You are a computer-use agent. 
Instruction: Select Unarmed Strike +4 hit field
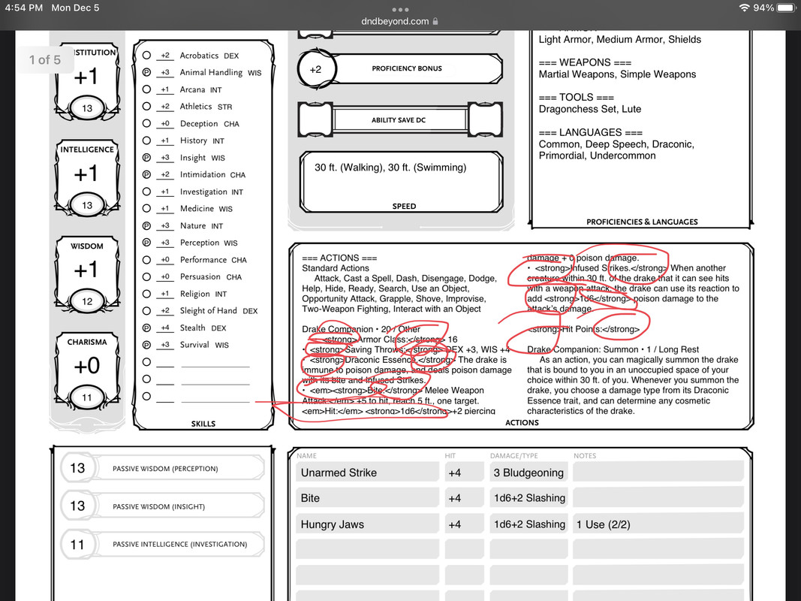(x=465, y=473)
